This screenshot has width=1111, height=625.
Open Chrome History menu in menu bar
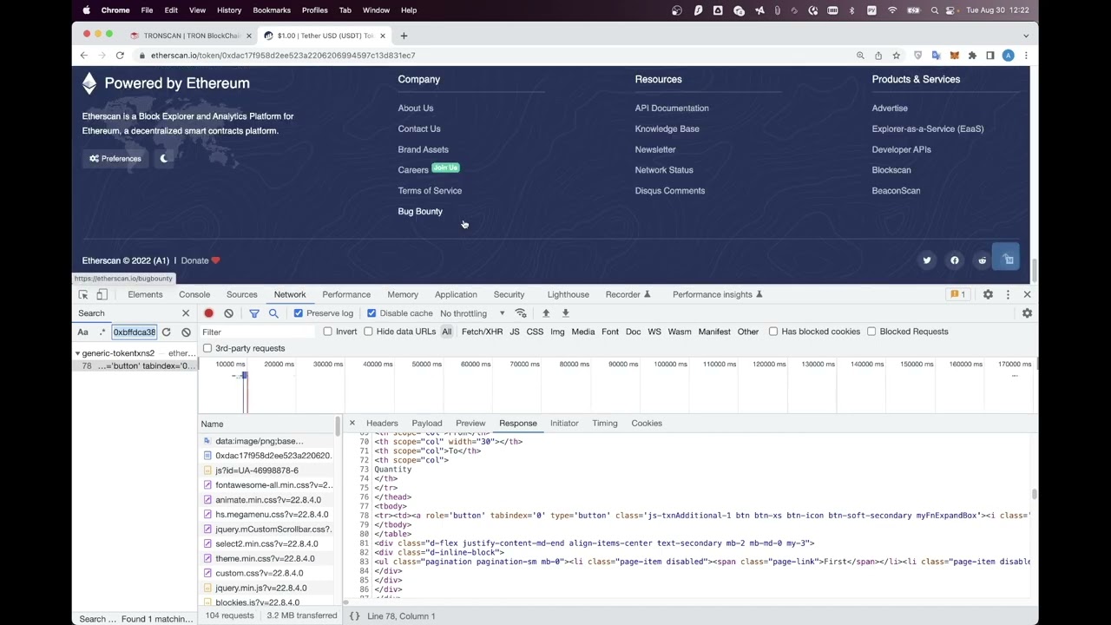229,10
